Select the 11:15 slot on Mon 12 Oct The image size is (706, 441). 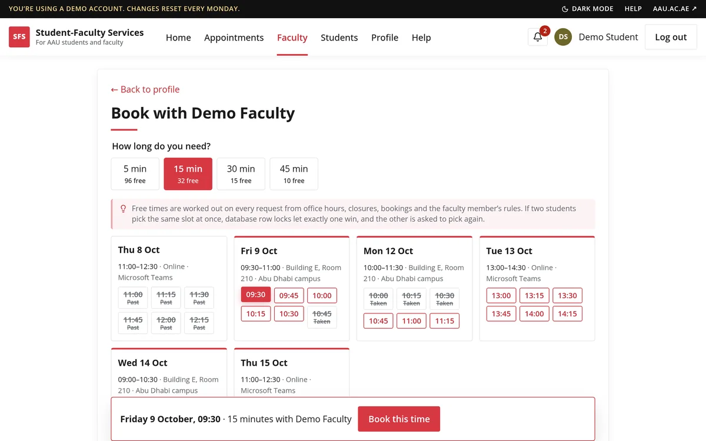pyautogui.click(x=445, y=320)
